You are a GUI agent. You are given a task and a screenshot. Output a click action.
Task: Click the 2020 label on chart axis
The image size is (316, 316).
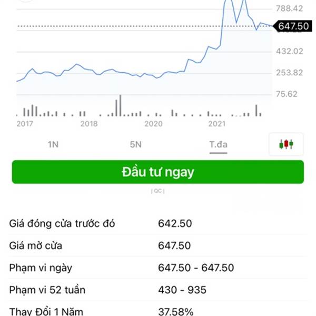click(x=153, y=124)
